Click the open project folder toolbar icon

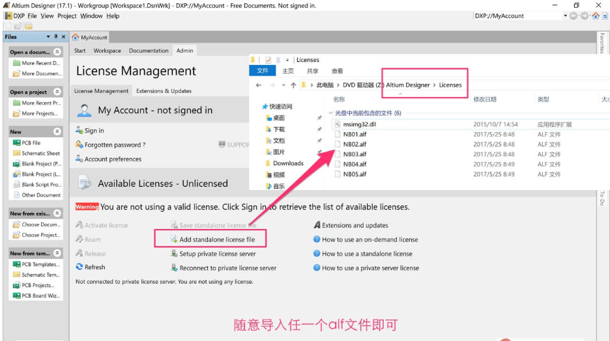pyautogui.click(x=29, y=26)
